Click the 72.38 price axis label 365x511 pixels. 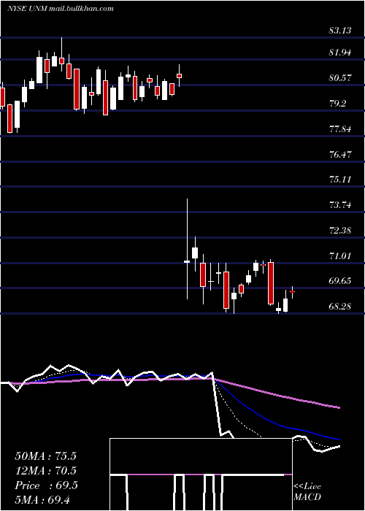[340, 230]
